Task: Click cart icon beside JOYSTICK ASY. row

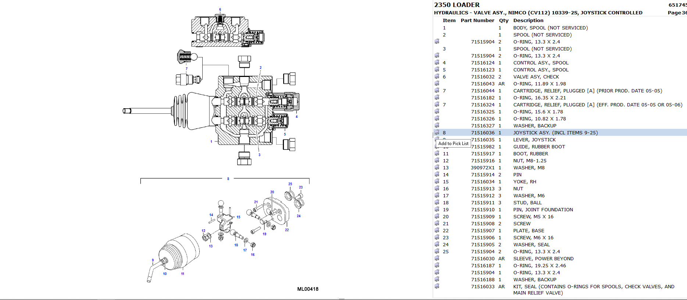Action: pos(437,133)
